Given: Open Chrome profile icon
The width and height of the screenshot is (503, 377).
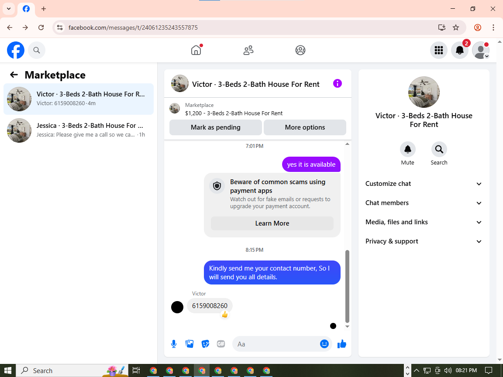Looking at the screenshot, I should [x=478, y=27].
